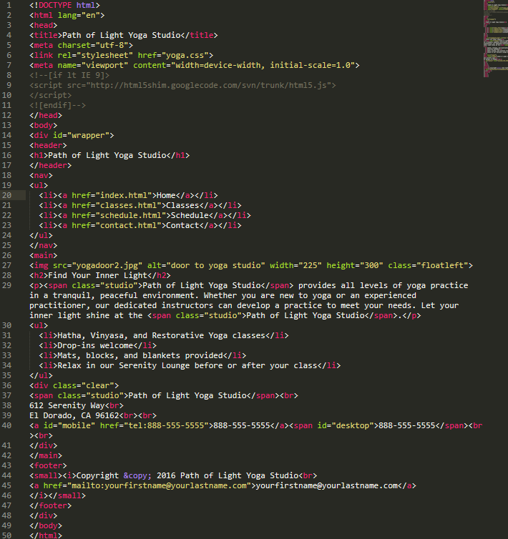Click the height="300" attribute

point(354,265)
